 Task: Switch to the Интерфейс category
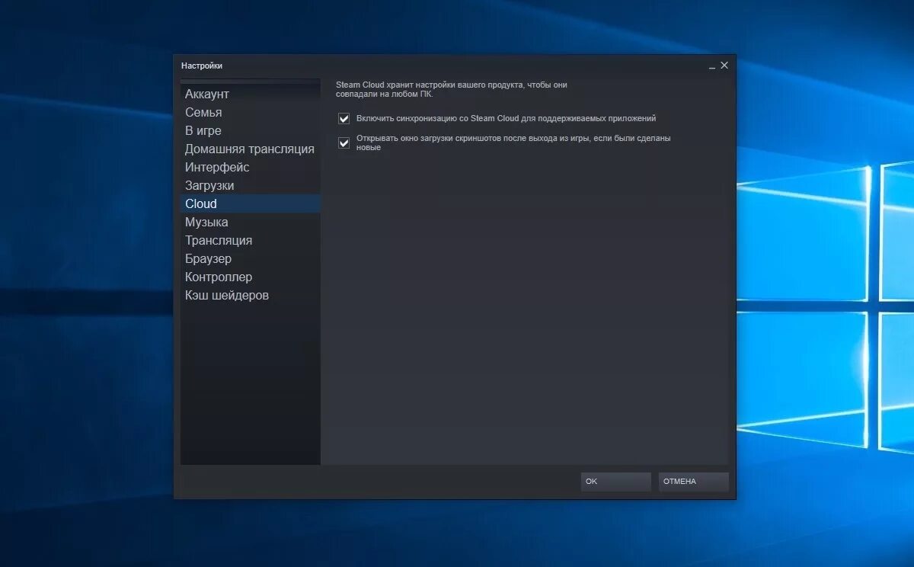coord(251,167)
